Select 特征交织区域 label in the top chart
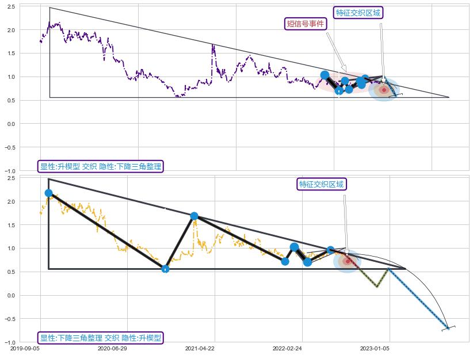The width and height of the screenshot is (473, 355). tap(358, 13)
